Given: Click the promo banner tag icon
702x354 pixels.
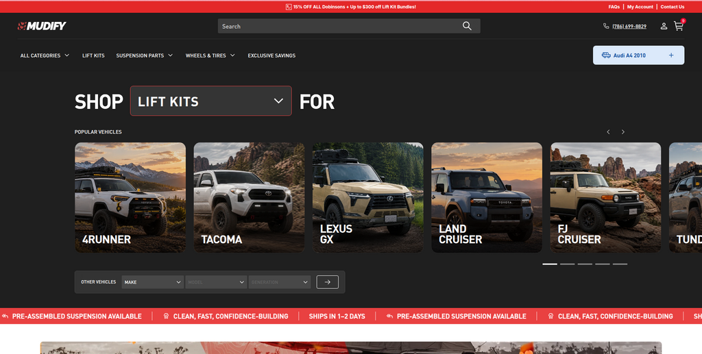Looking at the screenshot, I should [289, 7].
